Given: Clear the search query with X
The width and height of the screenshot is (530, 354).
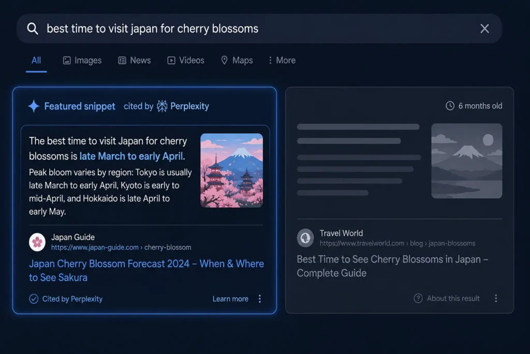Looking at the screenshot, I should tap(484, 29).
